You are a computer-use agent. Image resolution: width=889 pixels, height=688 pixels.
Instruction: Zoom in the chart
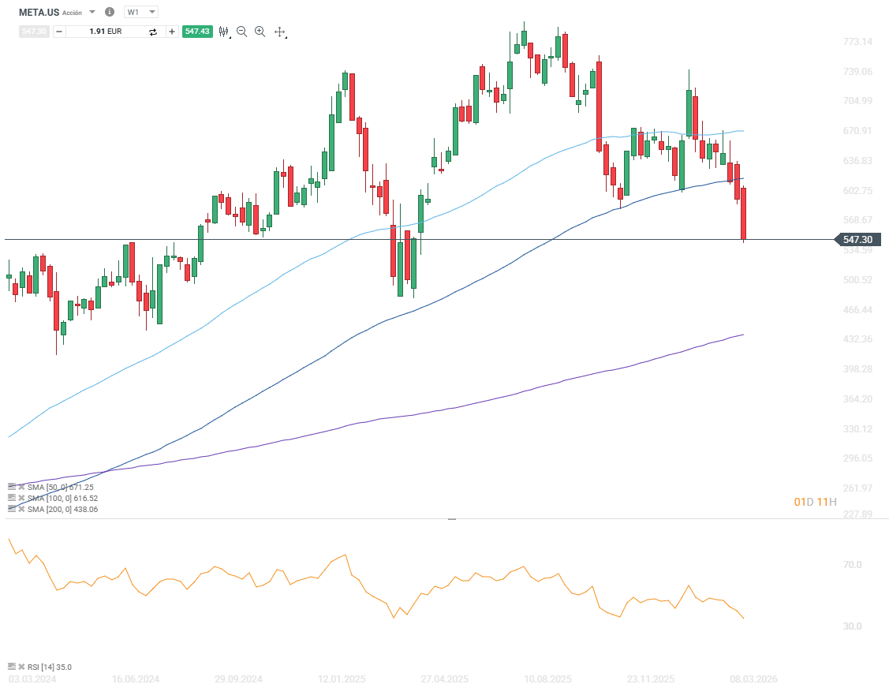tap(260, 32)
